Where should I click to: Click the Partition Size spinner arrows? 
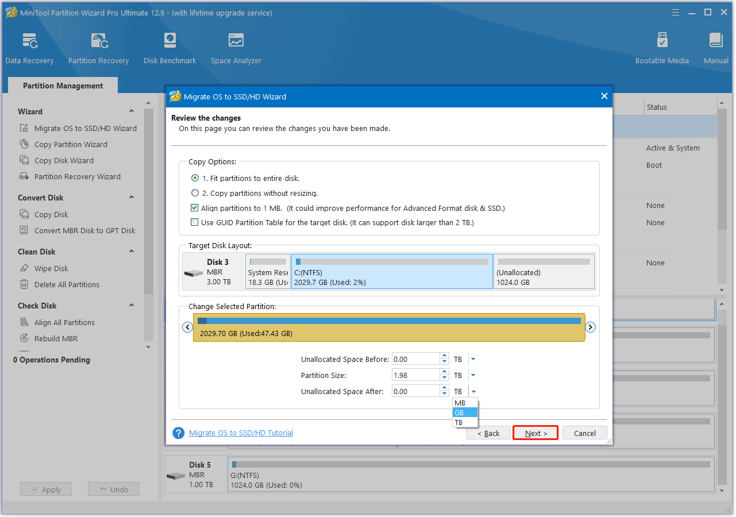(445, 375)
